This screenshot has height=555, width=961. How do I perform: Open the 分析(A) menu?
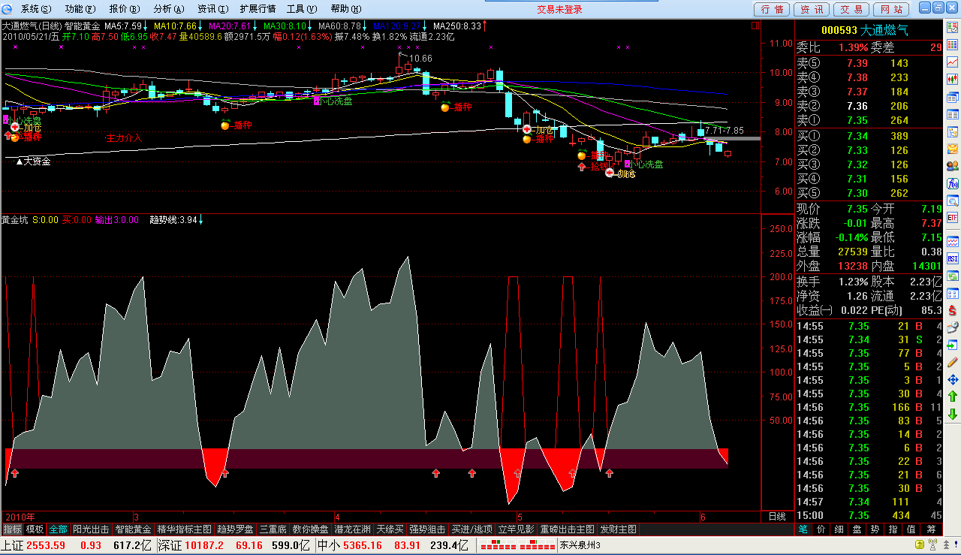168,9
